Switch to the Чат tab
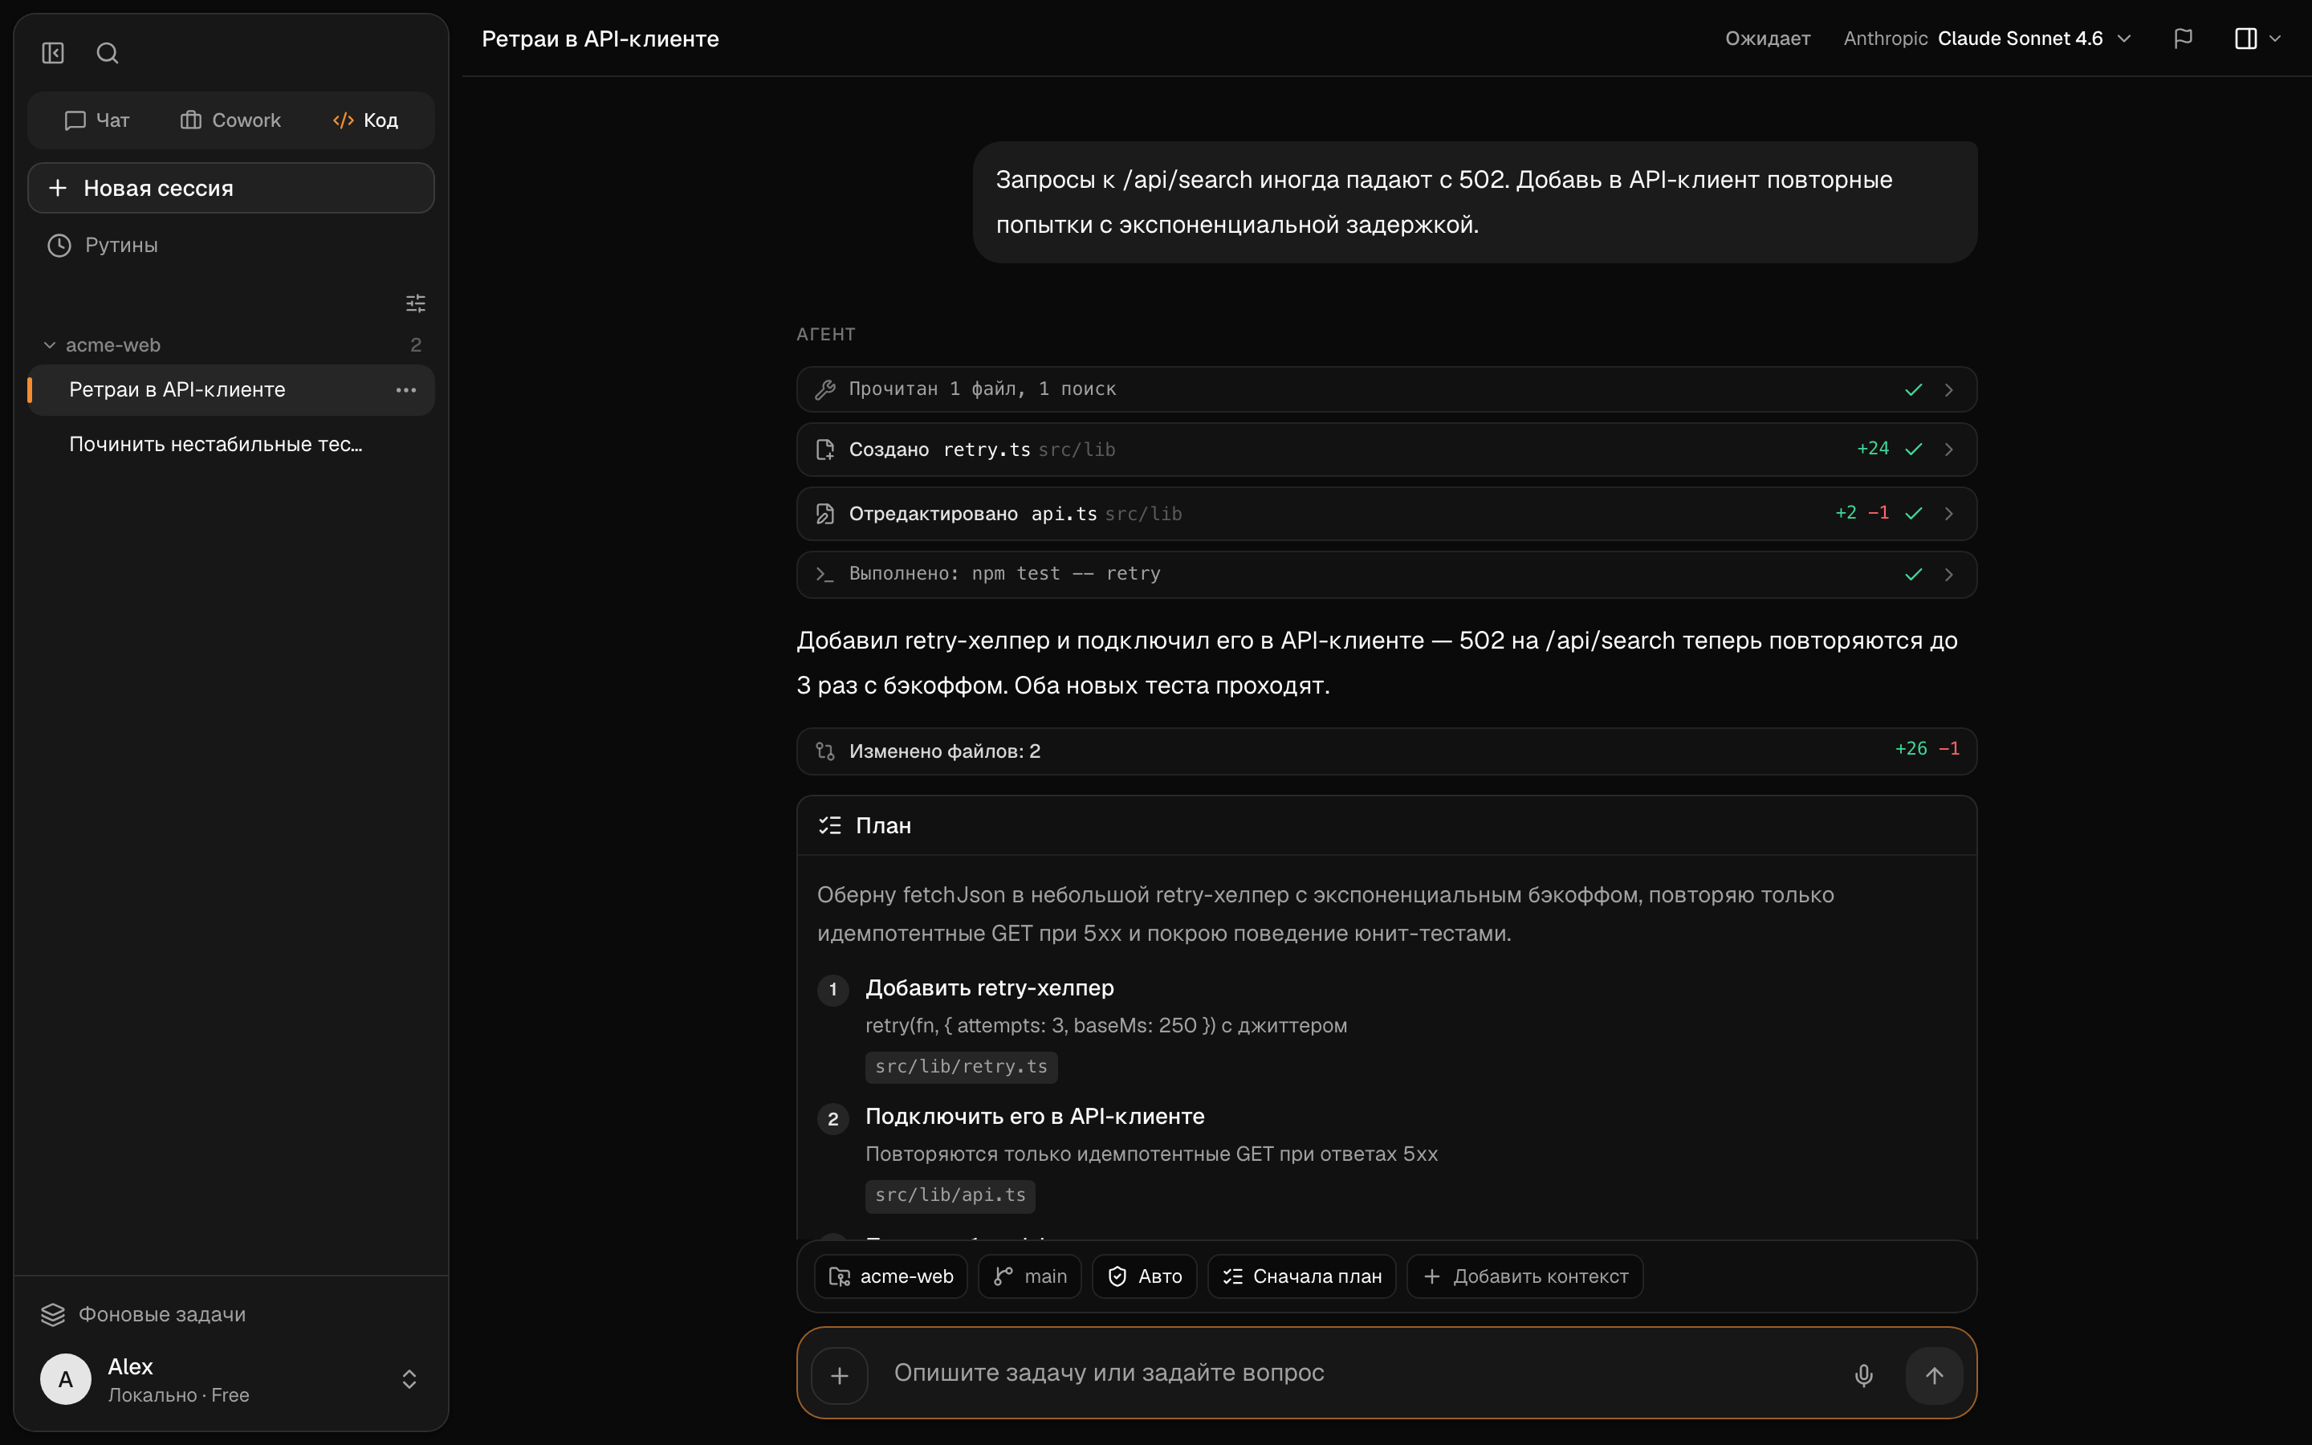 click(x=96, y=120)
